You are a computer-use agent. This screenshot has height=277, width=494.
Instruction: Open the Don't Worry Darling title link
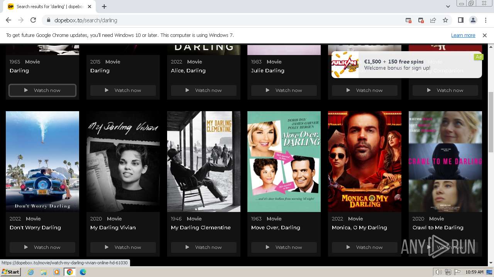[35, 228]
